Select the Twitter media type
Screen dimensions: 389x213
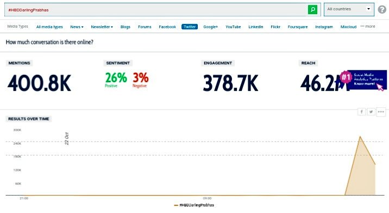point(190,27)
